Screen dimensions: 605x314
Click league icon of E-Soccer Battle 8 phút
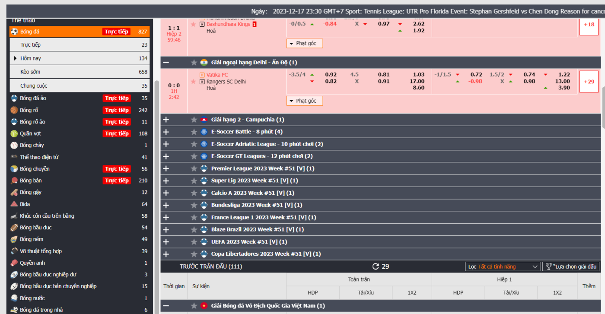point(204,132)
